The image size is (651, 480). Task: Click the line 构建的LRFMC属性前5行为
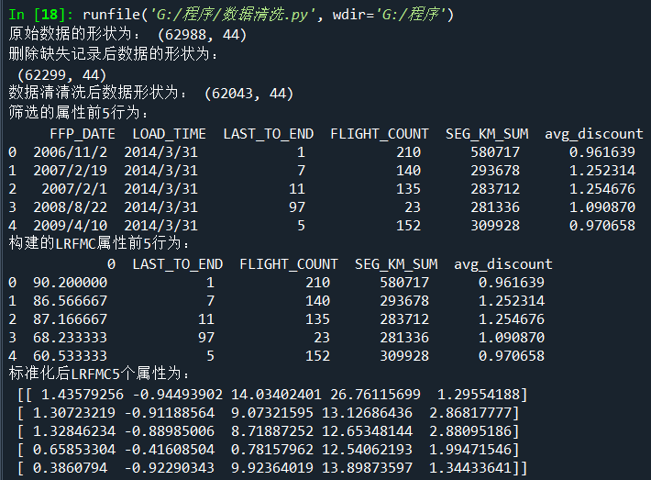point(99,243)
